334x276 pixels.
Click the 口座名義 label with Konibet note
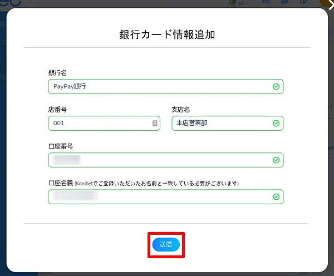pyautogui.click(x=144, y=183)
